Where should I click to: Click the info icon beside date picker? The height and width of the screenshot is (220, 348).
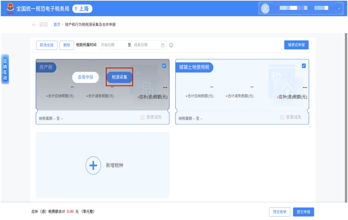171,45
